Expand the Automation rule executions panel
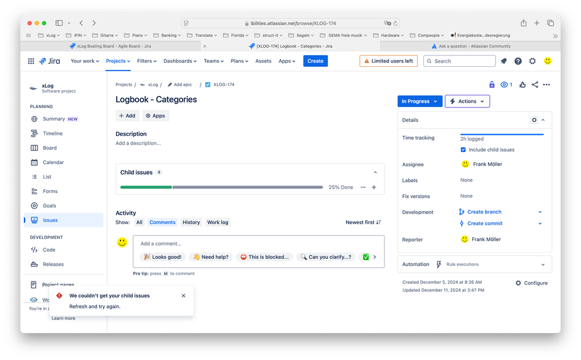The width and height of the screenshot is (581, 360). pyautogui.click(x=543, y=265)
